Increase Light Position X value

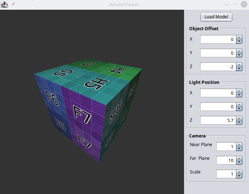click(x=239, y=91)
